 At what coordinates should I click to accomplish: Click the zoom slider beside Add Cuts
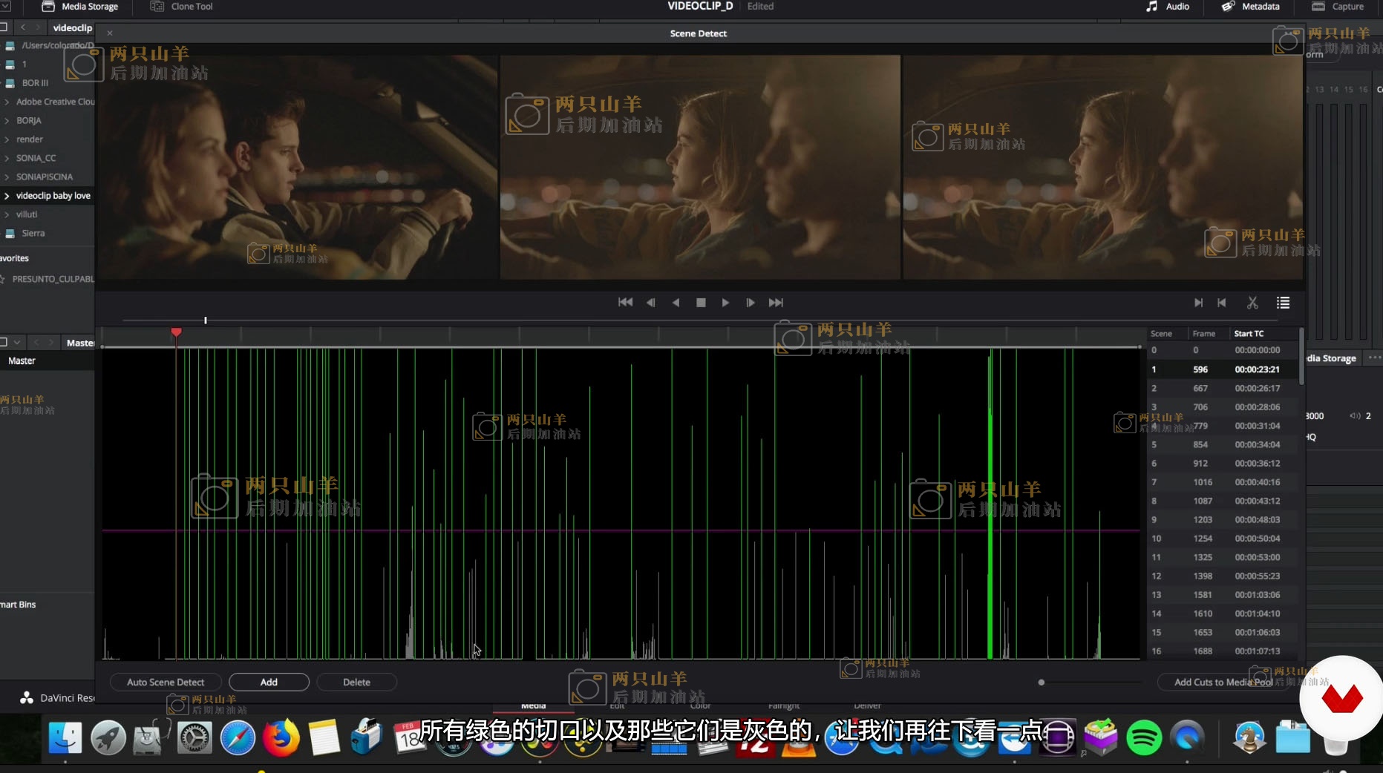point(1042,682)
